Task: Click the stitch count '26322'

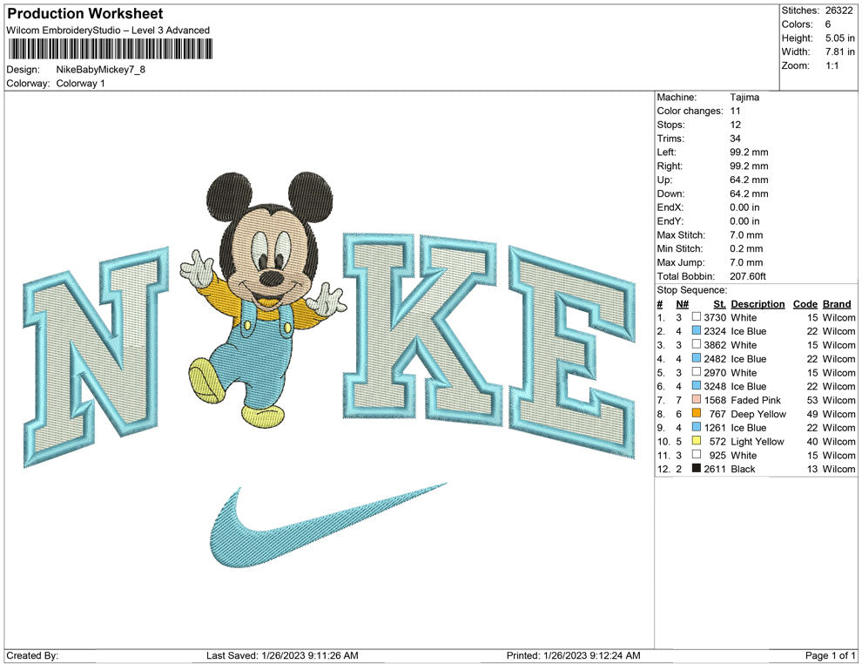Action: [x=838, y=10]
